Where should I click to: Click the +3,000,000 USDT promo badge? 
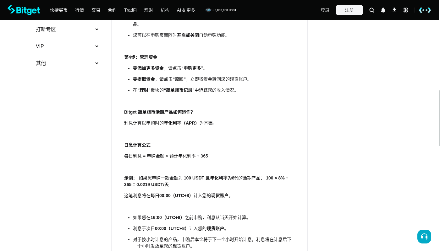point(221,10)
